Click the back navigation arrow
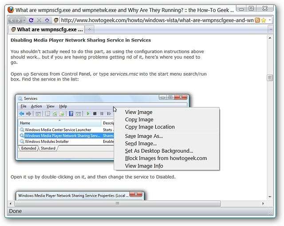Viewport: 284px width, 226px height. [12, 20]
